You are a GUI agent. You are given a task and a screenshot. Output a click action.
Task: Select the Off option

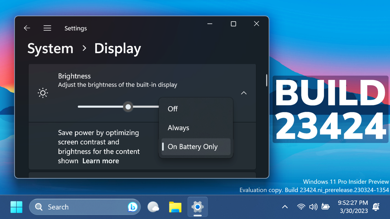(x=172, y=109)
